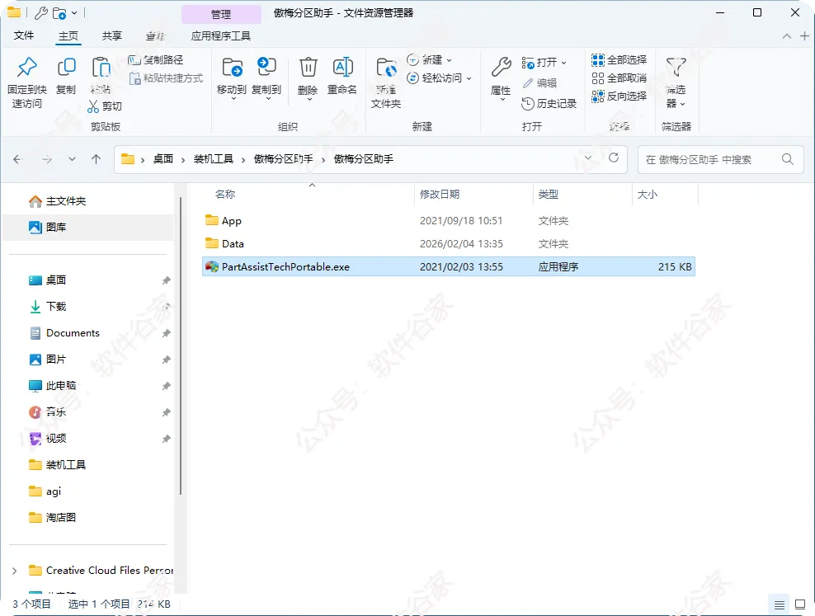Screen dimensions: 815x616
Task: Click Copy Path button
Action: point(155,59)
